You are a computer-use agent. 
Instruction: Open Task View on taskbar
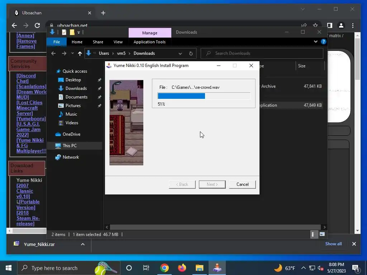tap(146, 268)
